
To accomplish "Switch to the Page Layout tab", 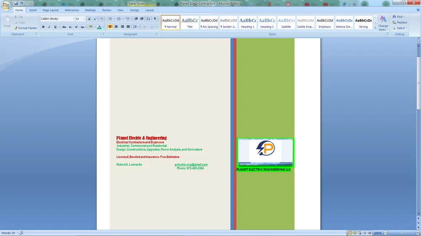I will [x=51, y=10].
